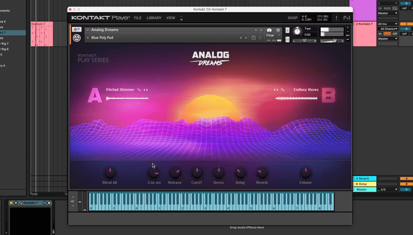Step Endless Waves sound with layer B arrows

pyautogui.click(x=276, y=90)
